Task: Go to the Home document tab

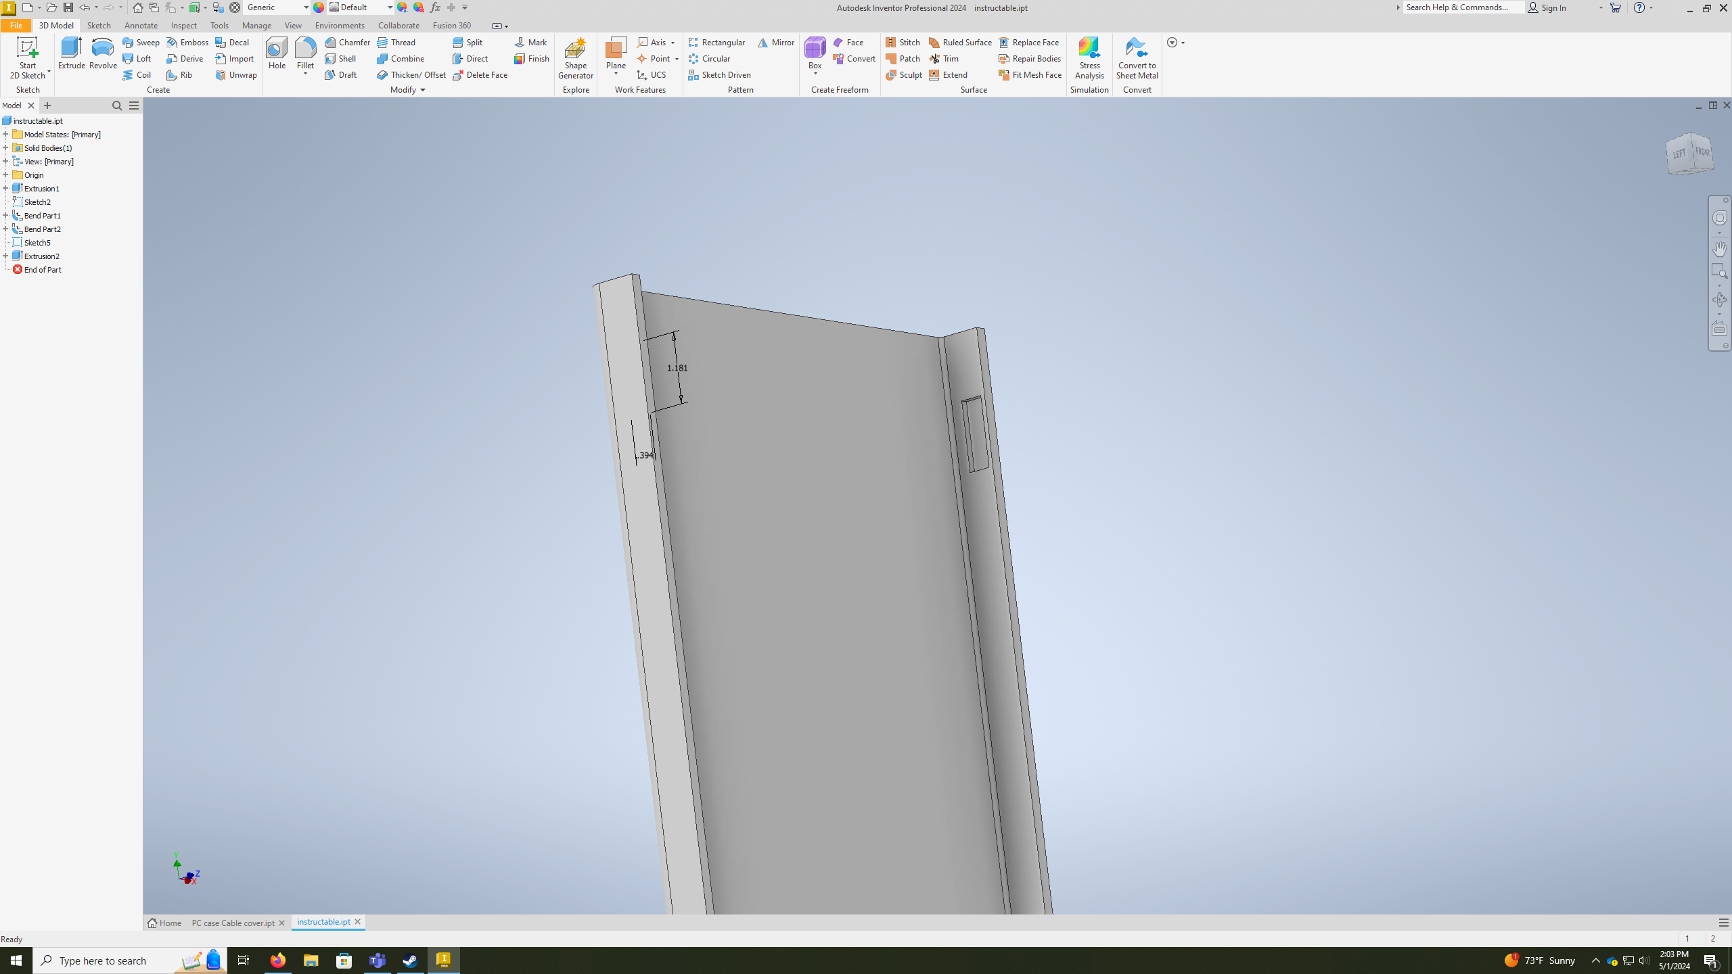Action: (164, 923)
